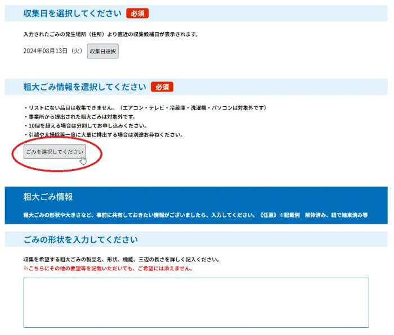
Task: Click the blue 粗大ごみ情報 banner title
Action: [48, 197]
